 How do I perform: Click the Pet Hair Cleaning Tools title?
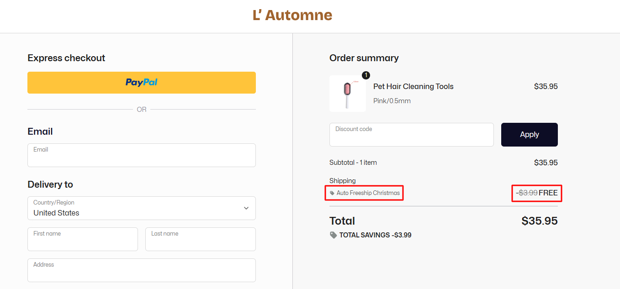[413, 87]
